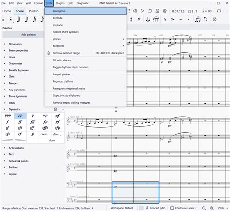Image resolution: width=230 pixels, height=211 pixels.
Task: Select Realize chord symbols menu entry
Action: coord(85,32)
